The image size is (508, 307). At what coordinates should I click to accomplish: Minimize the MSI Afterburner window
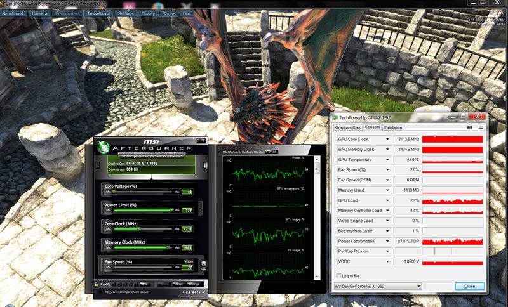coord(198,141)
